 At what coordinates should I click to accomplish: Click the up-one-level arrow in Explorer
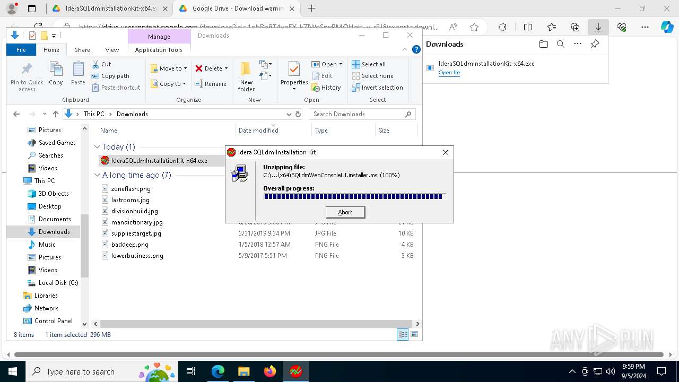pos(56,114)
